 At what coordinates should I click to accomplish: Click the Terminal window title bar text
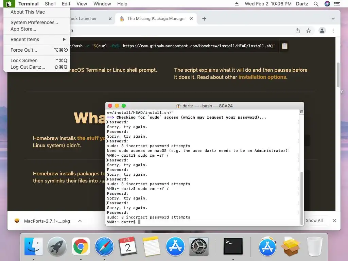click(x=207, y=106)
